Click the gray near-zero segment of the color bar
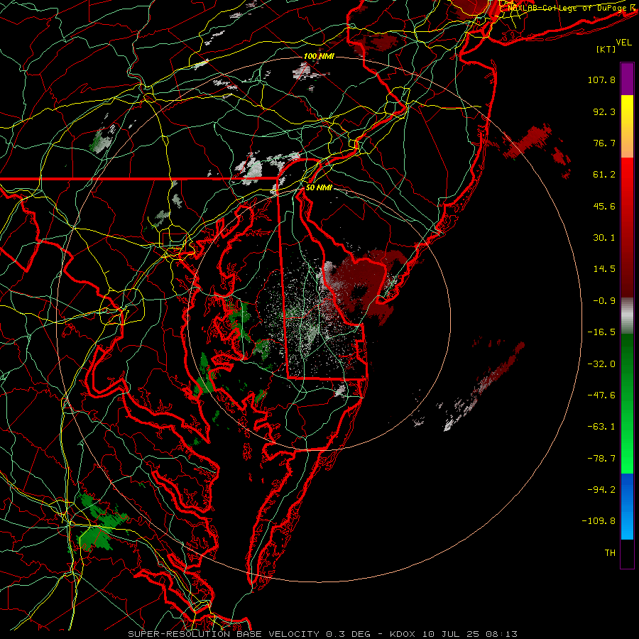Screen dimensions: 639x639 coord(627,316)
